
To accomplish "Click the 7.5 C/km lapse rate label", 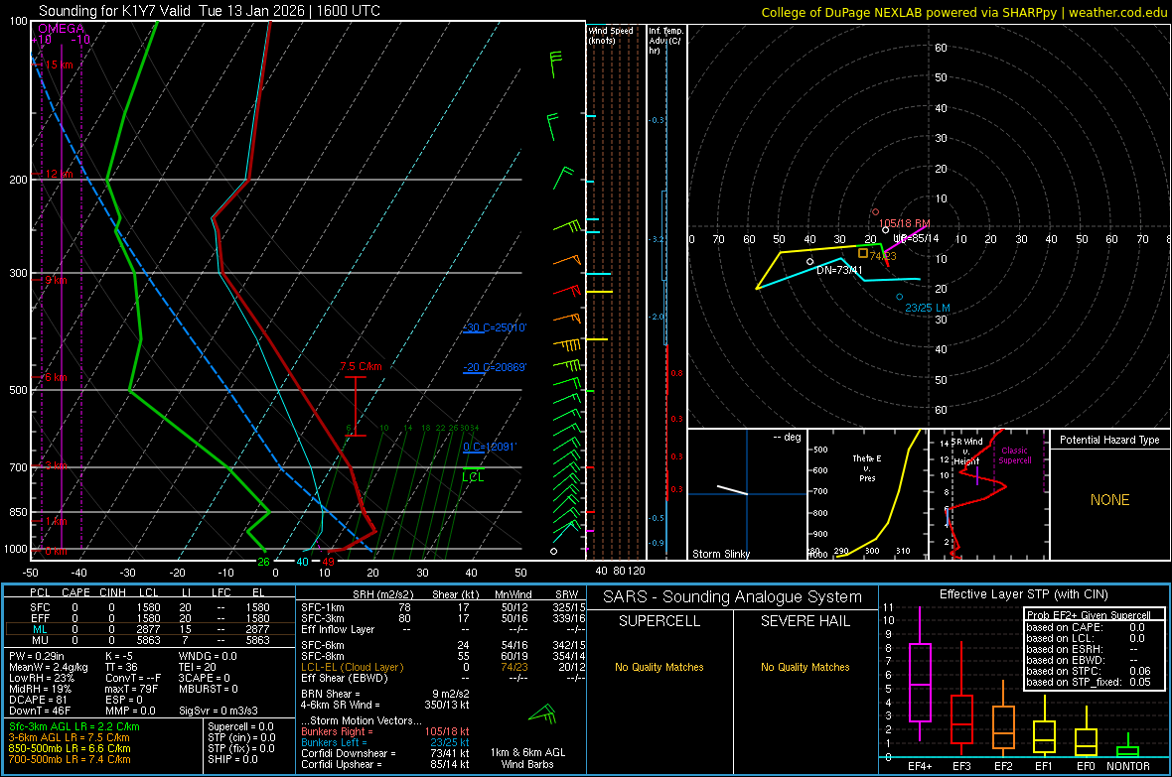I will (361, 366).
